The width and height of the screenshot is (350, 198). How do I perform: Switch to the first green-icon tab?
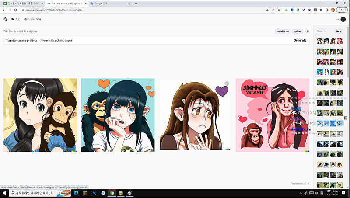coord(24,3)
